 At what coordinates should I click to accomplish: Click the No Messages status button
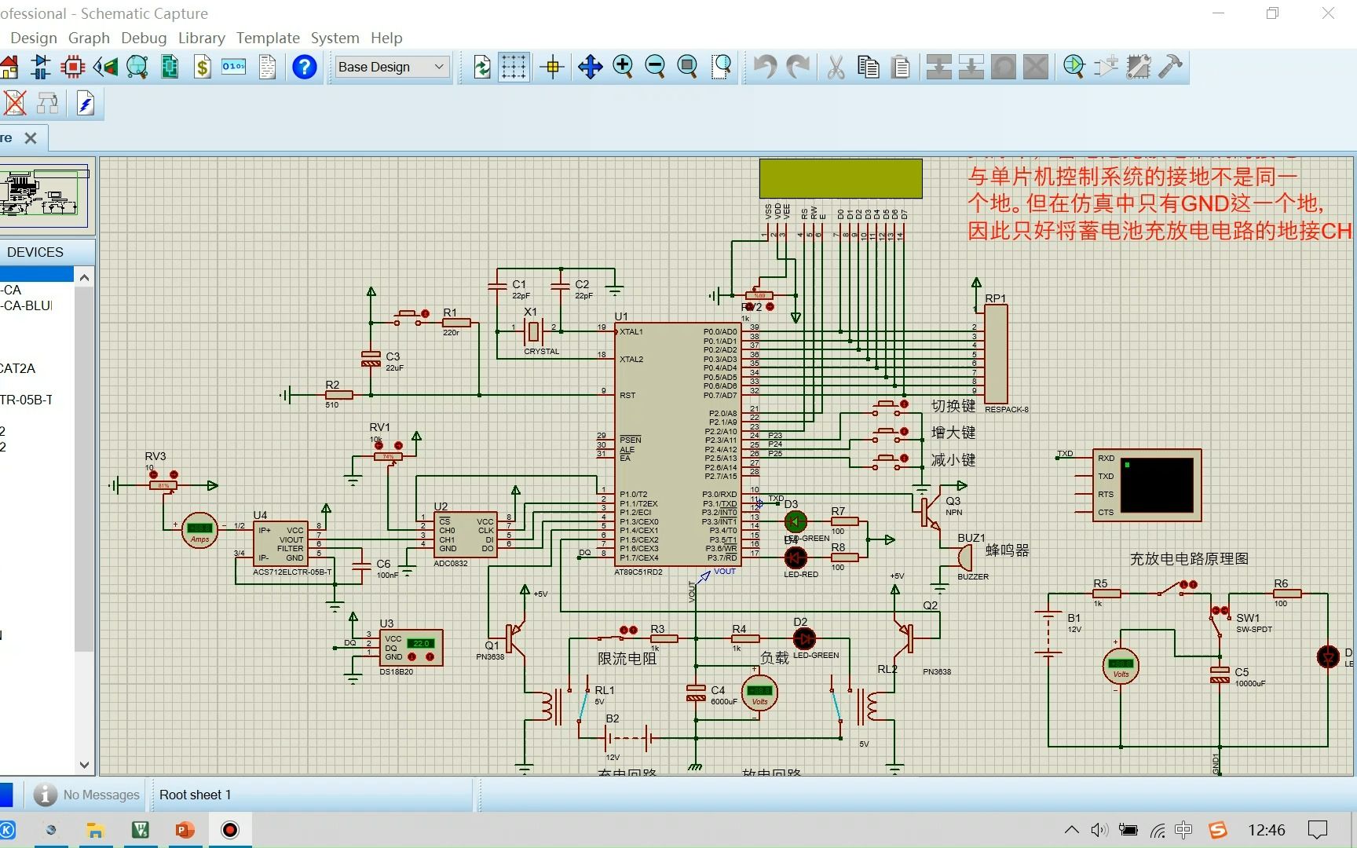[x=87, y=795]
